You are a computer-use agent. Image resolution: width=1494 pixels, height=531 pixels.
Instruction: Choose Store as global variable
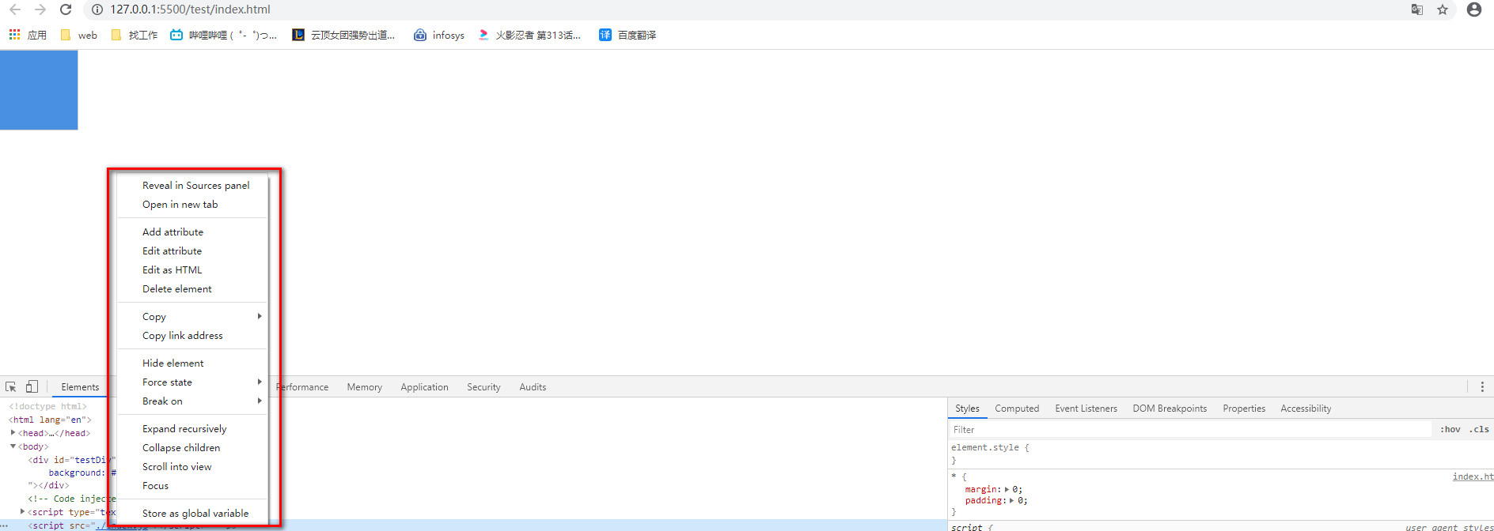tap(193, 513)
